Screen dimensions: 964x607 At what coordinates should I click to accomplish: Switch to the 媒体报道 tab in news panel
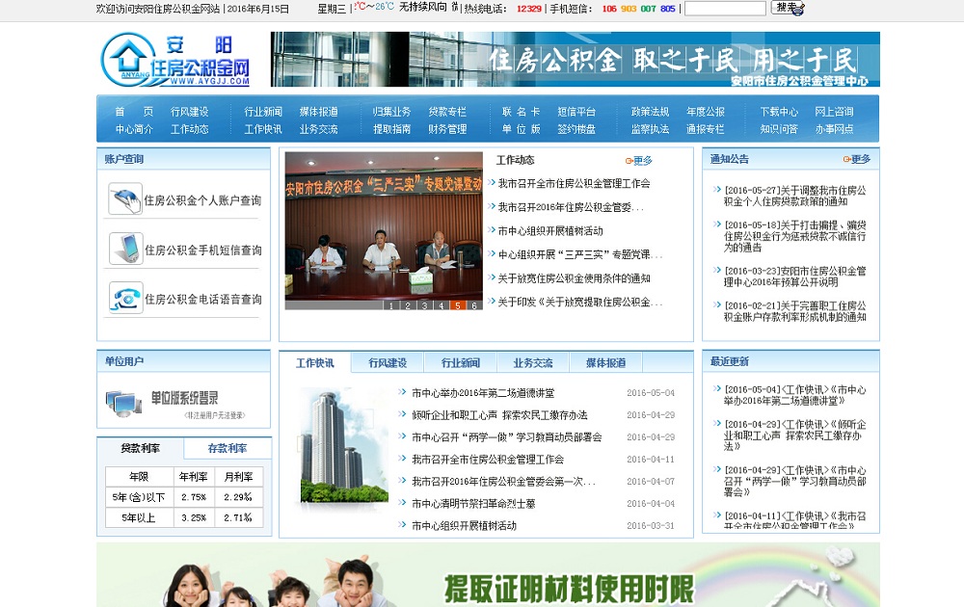tap(605, 363)
